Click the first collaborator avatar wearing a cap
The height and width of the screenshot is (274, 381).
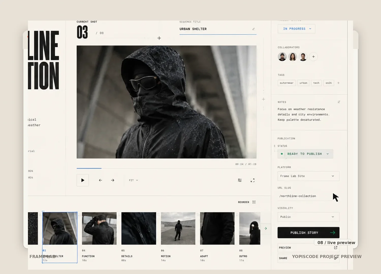click(282, 57)
